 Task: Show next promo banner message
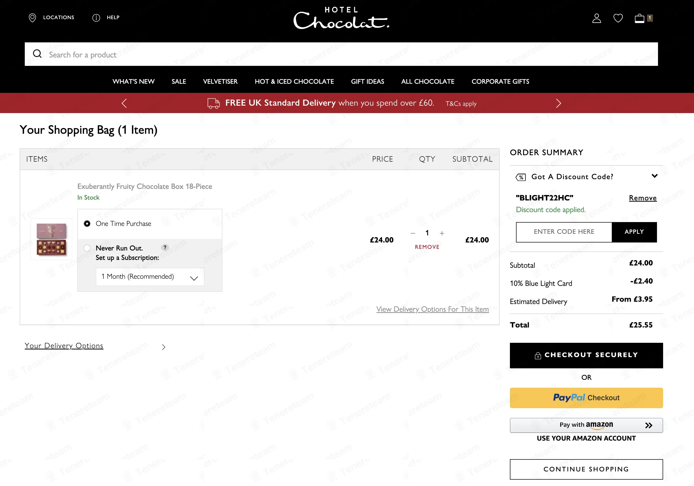click(x=558, y=103)
